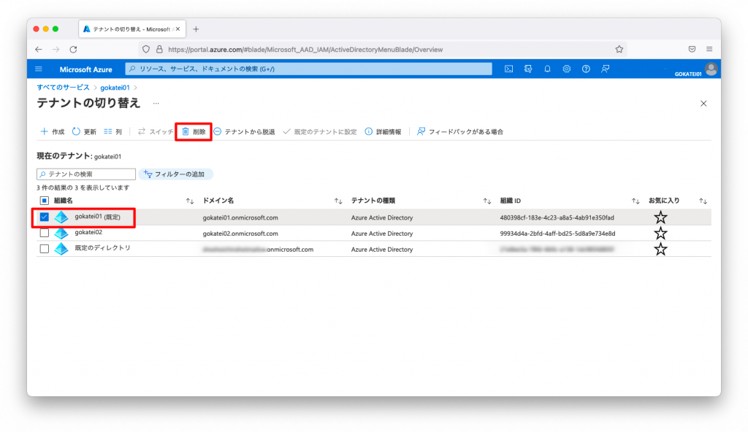Open the portal settings gear icon
The width and height of the screenshot is (748, 432).
[x=567, y=69]
